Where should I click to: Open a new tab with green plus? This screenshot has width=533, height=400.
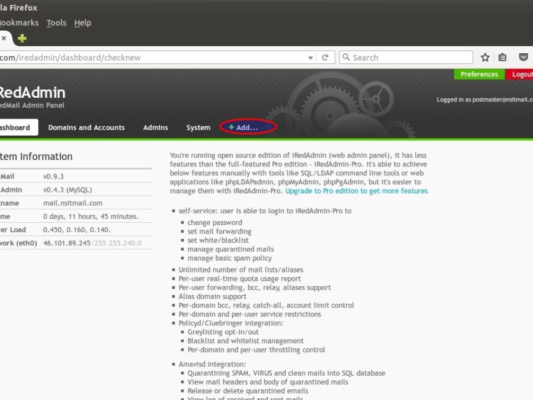[x=22, y=39]
